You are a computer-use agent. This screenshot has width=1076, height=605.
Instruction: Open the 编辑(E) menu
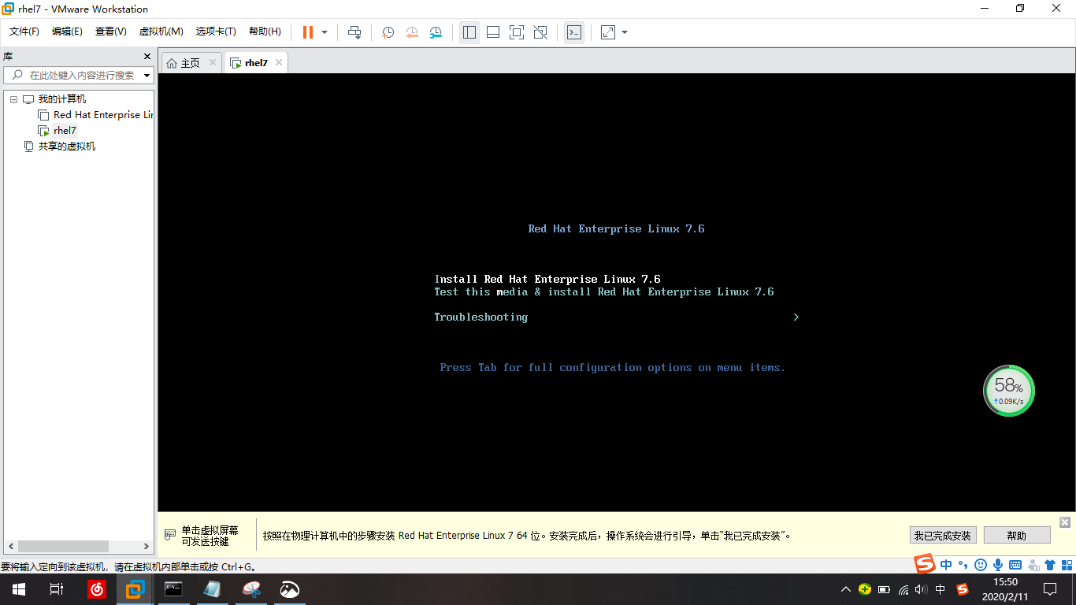click(x=67, y=32)
